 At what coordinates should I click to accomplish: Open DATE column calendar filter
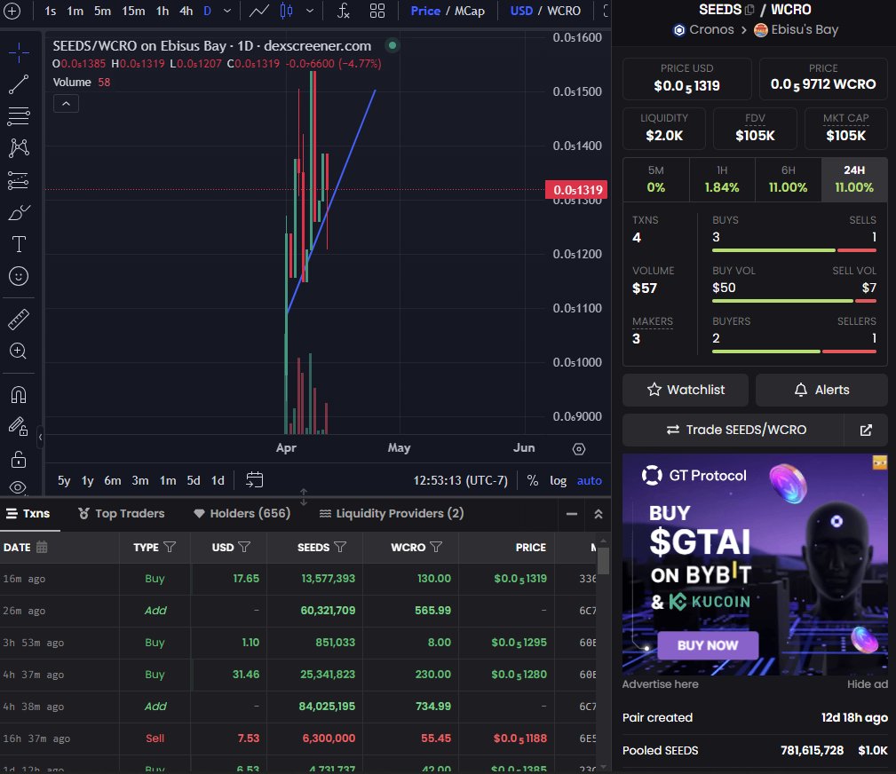coord(42,547)
